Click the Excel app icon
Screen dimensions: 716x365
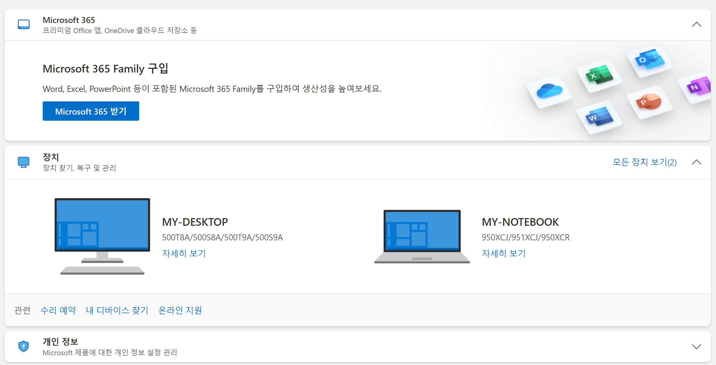coord(599,75)
